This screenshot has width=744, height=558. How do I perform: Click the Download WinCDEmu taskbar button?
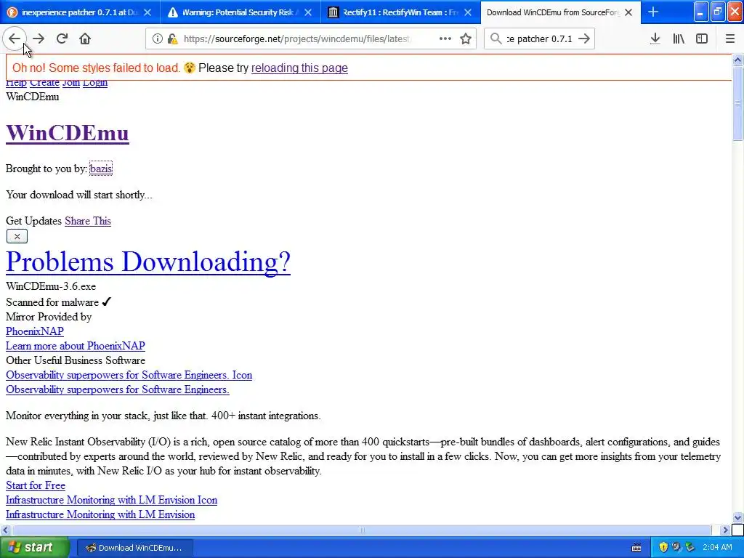coord(134,548)
